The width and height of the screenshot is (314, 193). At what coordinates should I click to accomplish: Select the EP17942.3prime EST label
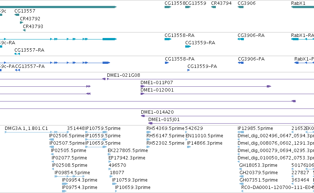pos(127,158)
